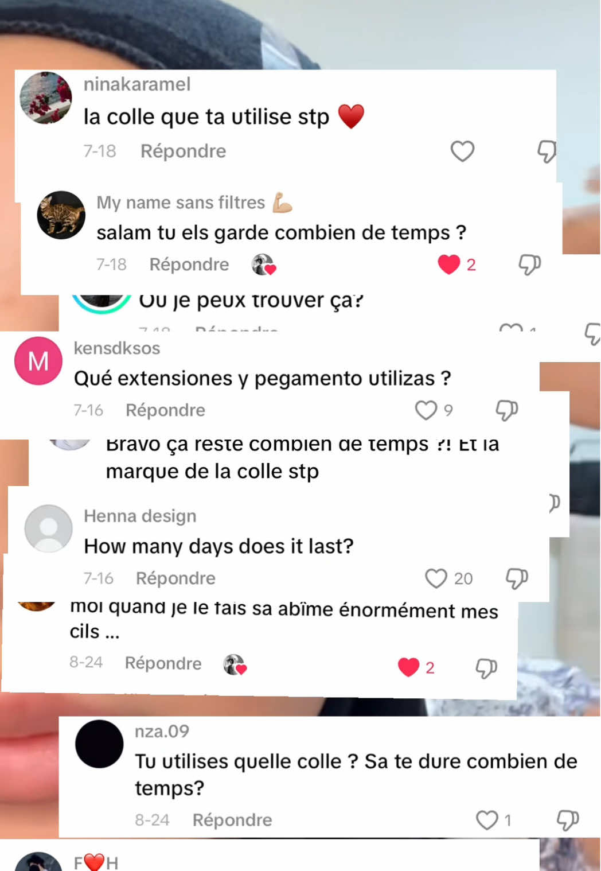The image size is (601, 871).
Task: Dislike ninakaramel's comment about the glue
Action: point(547,151)
